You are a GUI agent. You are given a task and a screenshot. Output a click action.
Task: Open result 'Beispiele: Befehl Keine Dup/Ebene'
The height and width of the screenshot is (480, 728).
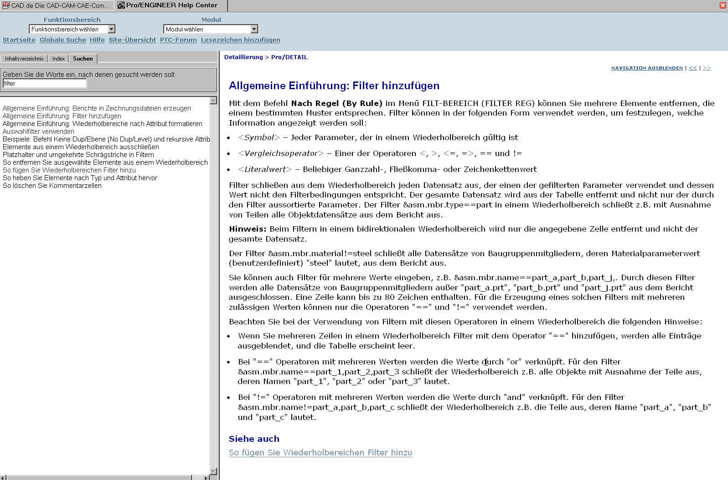(x=106, y=139)
